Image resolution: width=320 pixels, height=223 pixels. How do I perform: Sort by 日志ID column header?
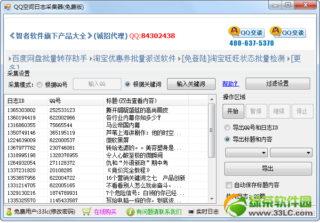[26, 101]
